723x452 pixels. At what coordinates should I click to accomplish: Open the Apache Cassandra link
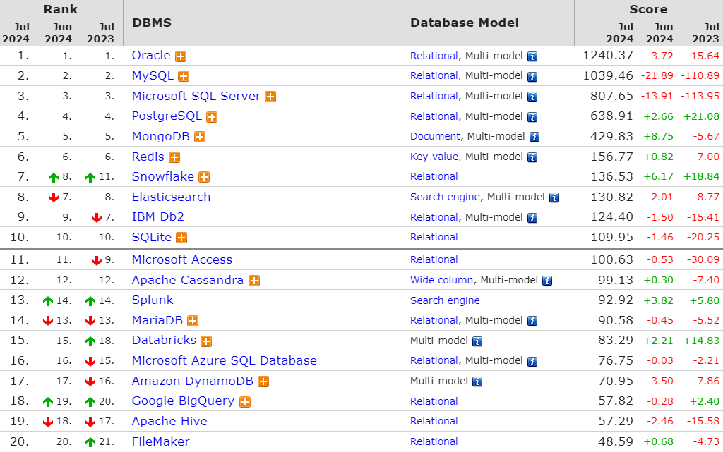188,281
